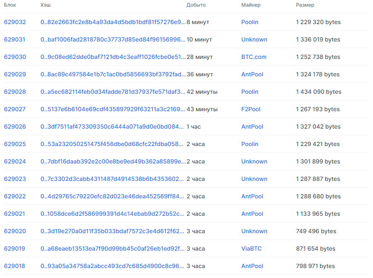Open hash starting 0..5137e6b6104e
Viewport: 373px width, 278px height.
[113, 109]
